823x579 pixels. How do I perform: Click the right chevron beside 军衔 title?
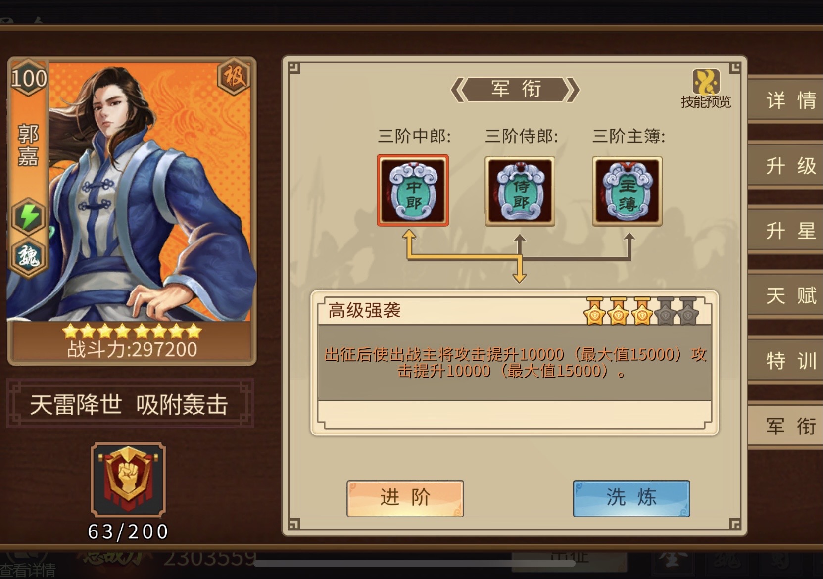coord(572,90)
